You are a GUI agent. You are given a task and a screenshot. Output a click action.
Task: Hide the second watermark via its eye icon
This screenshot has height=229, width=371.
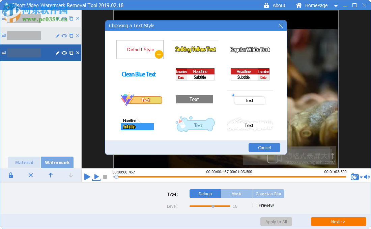tap(64, 35)
